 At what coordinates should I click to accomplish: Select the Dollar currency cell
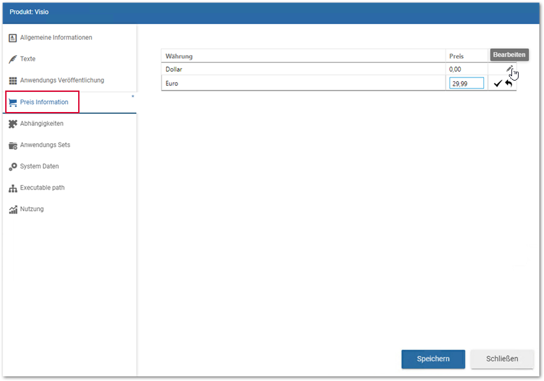point(303,69)
